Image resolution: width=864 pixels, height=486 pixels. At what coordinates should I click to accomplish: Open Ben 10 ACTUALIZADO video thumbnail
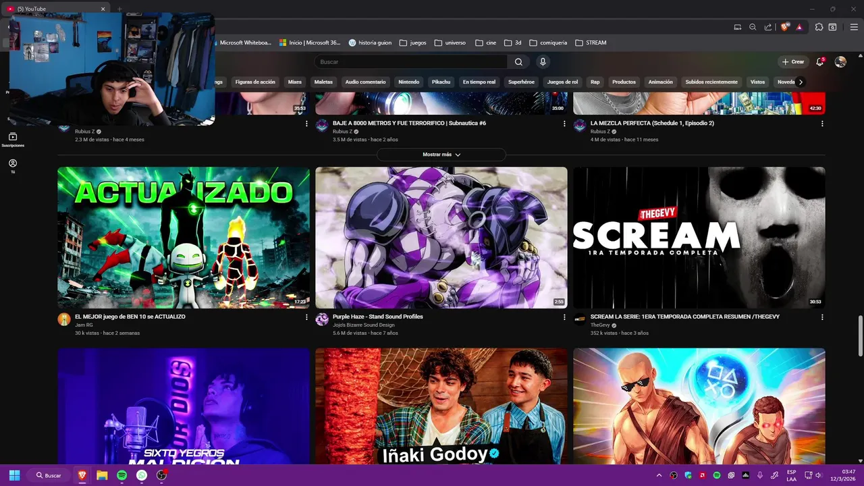click(184, 238)
